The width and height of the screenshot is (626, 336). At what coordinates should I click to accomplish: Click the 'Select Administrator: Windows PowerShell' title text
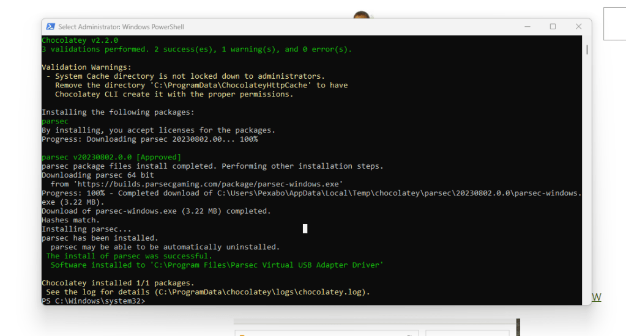(121, 27)
